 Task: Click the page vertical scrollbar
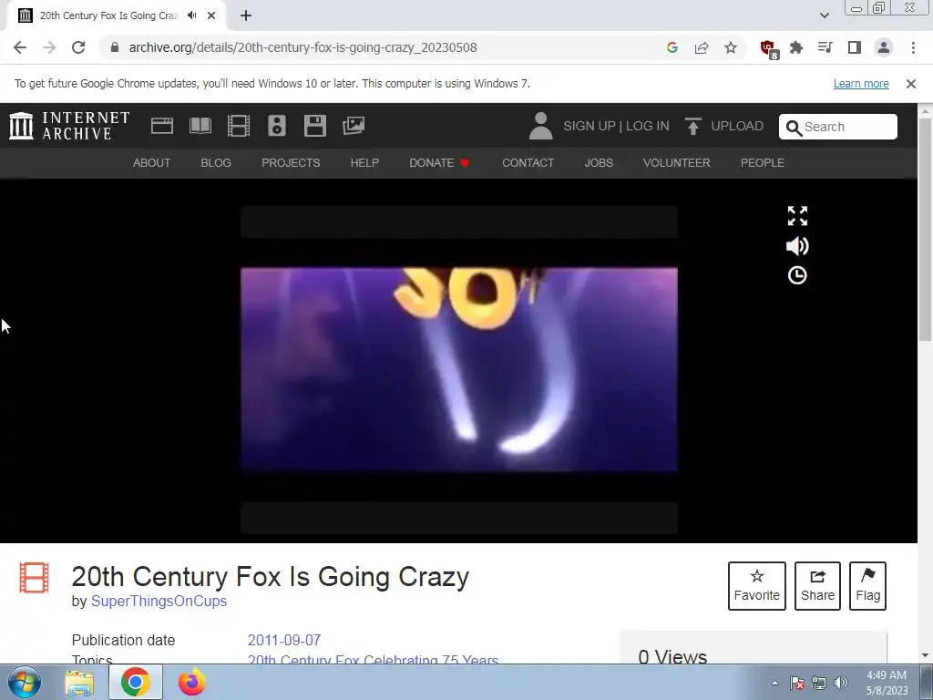[925, 230]
